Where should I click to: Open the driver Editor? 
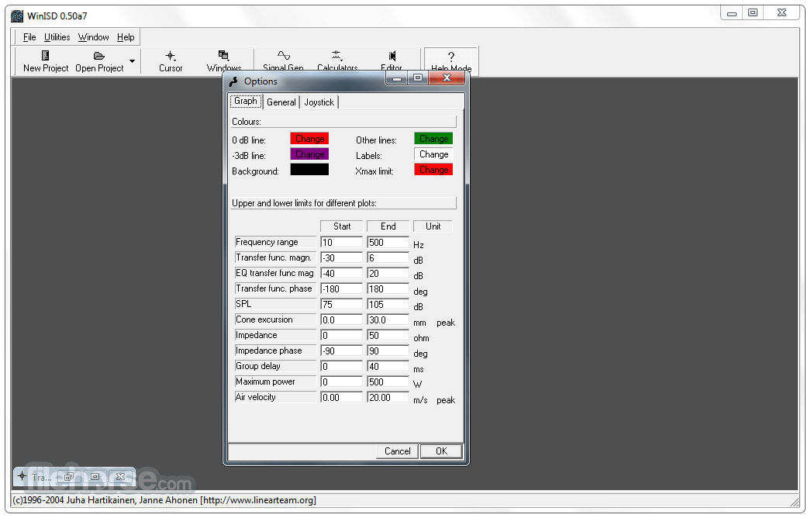pos(392,61)
